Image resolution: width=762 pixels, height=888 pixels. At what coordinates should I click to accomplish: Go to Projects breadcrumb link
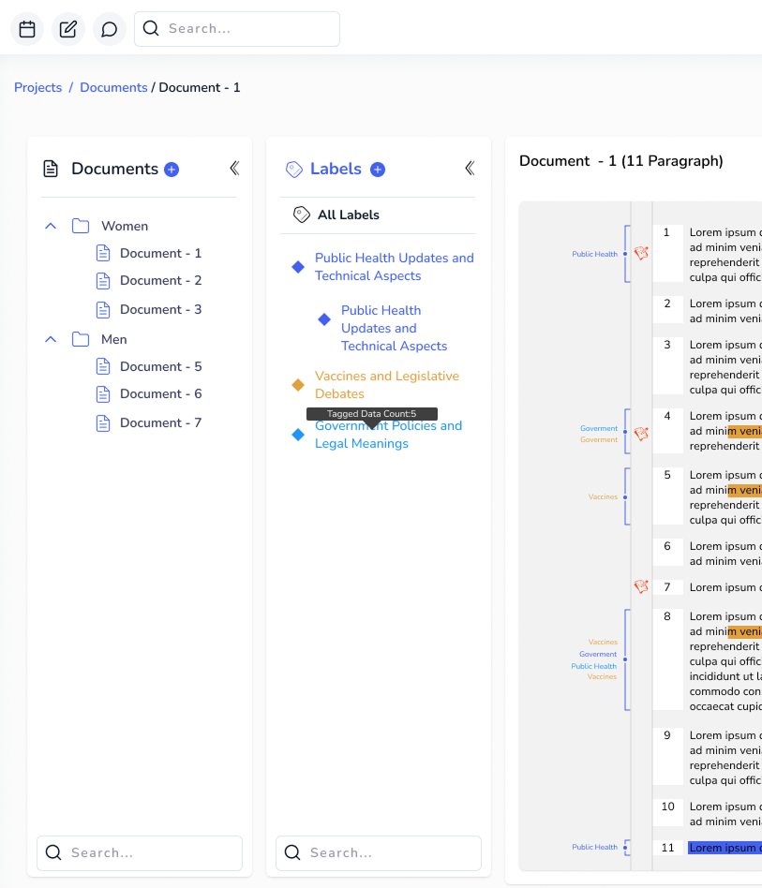point(37,87)
